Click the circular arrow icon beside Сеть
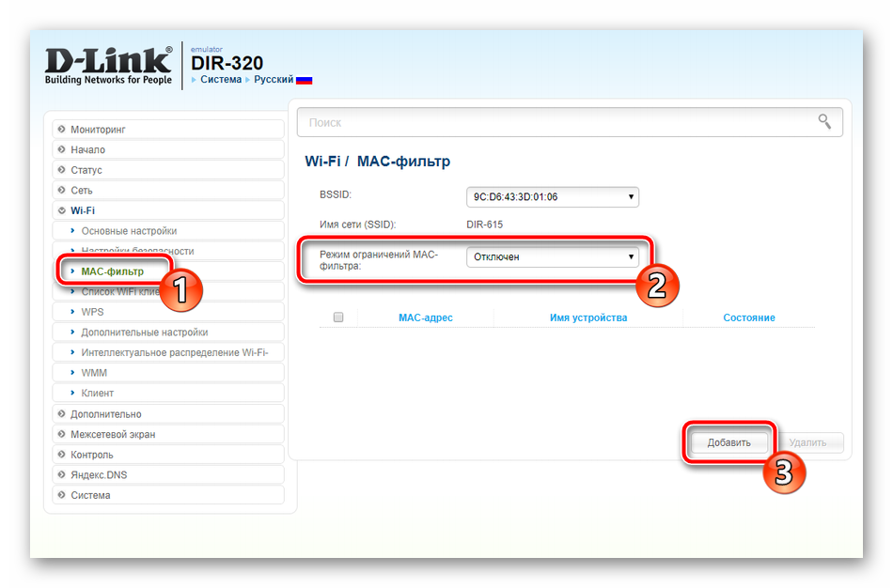 click(61, 190)
